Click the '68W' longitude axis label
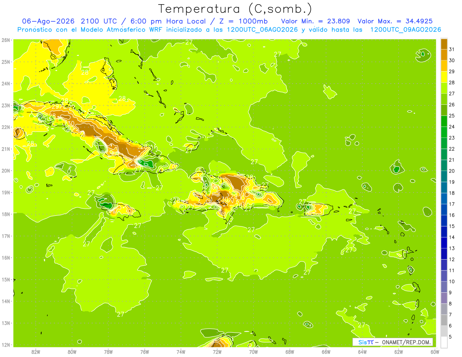462x357 pixels. [290, 352]
